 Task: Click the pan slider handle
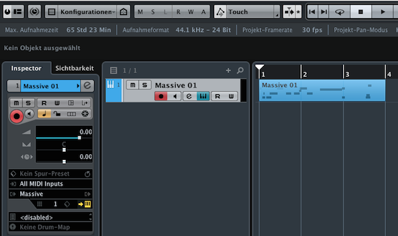(x=64, y=150)
